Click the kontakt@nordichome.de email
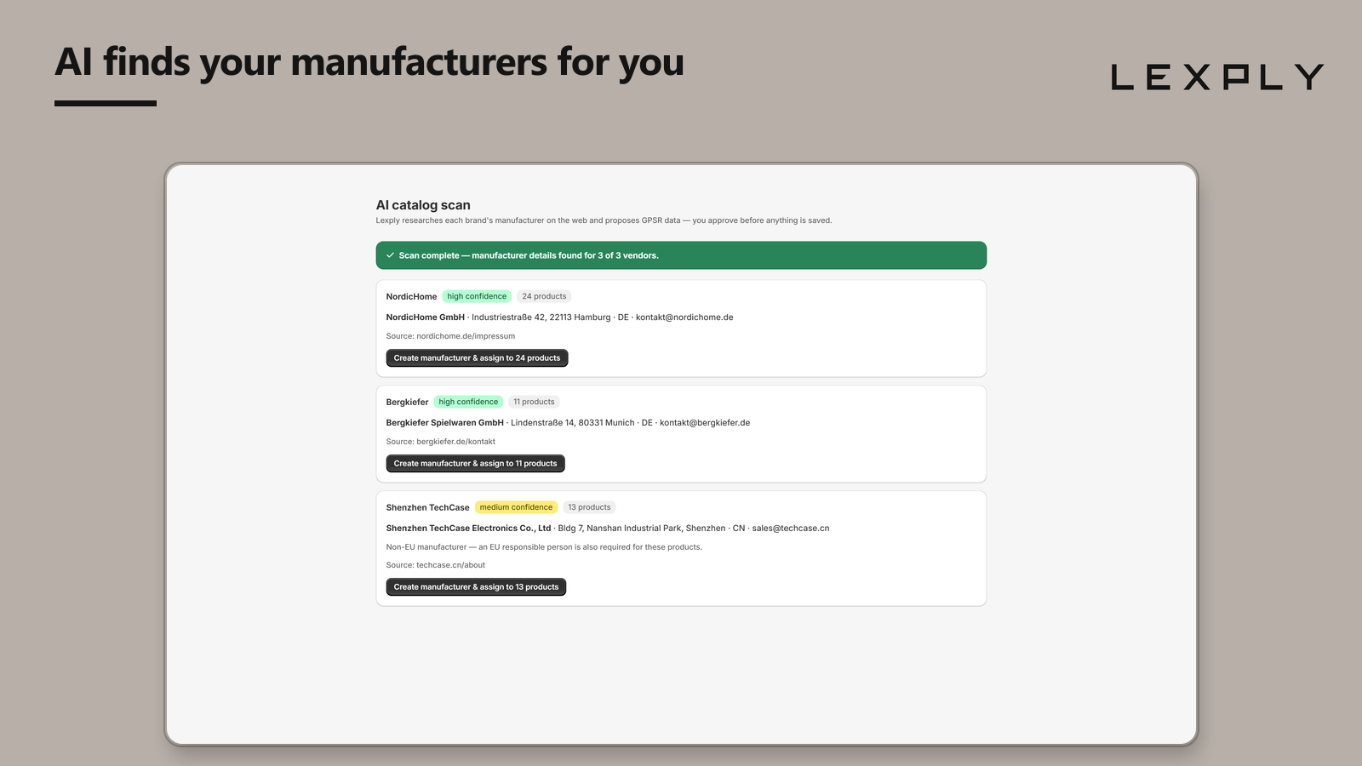Screen dimensions: 1362x766 (x=684, y=317)
